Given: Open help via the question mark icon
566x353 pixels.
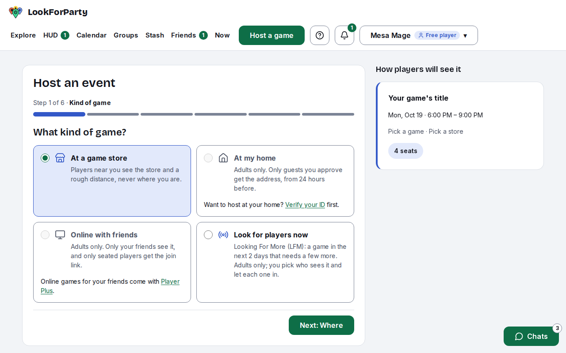Looking at the screenshot, I should pyautogui.click(x=320, y=35).
